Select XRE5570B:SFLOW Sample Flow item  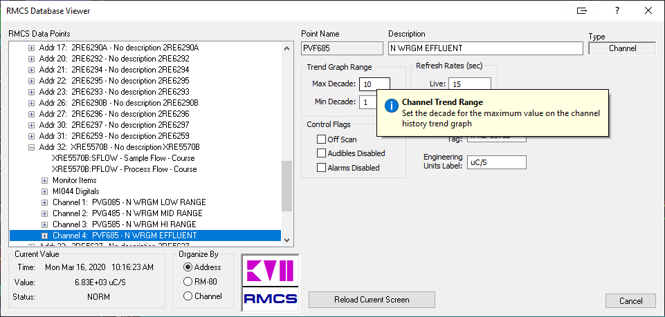[x=123, y=158]
